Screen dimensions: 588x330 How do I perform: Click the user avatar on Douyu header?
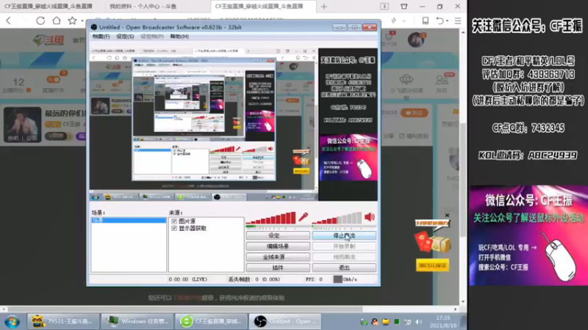[x=416, y=40]
